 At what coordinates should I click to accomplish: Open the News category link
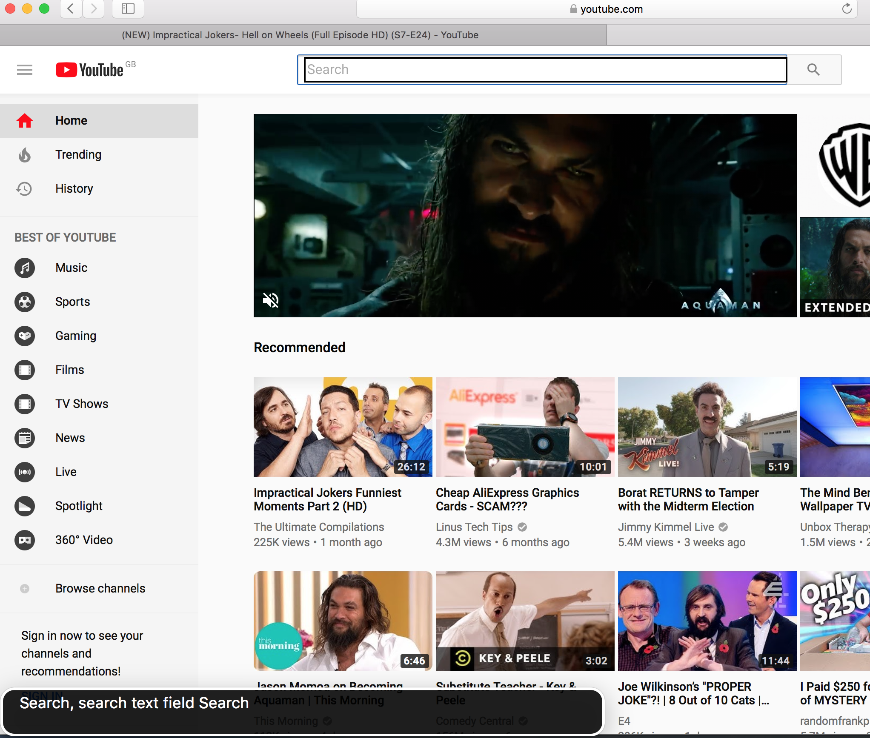click(99, 438)
